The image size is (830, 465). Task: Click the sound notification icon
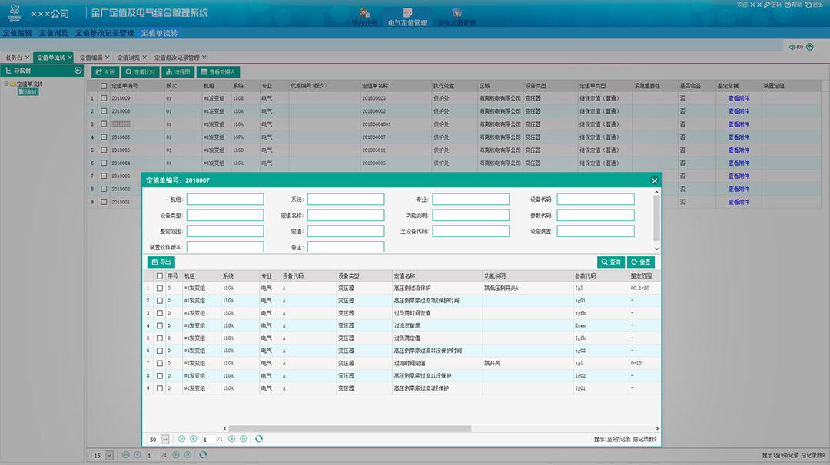(x=792, y=47)
